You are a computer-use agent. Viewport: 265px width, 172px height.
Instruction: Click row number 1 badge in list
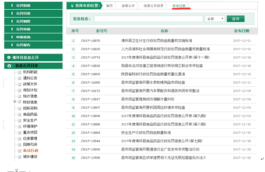coord(73,41)
